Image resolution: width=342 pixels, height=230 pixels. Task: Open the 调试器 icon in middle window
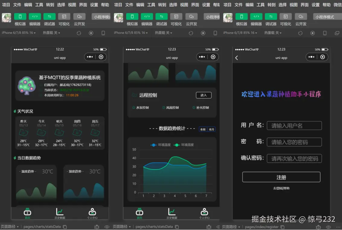click(x=161, y=17)
